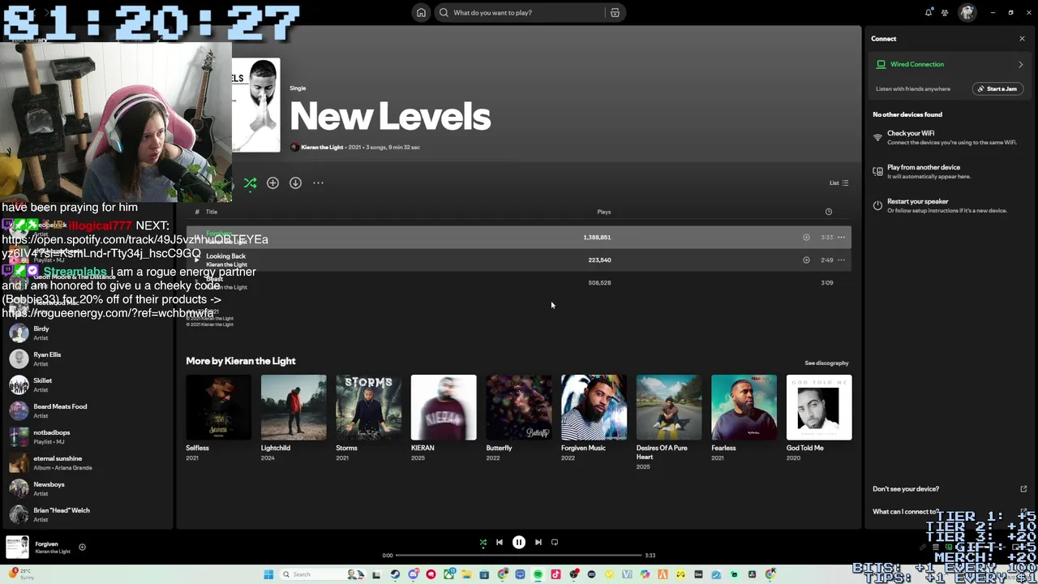
Task: Select the Looking Back track title
Action: (x=225, y=256)
